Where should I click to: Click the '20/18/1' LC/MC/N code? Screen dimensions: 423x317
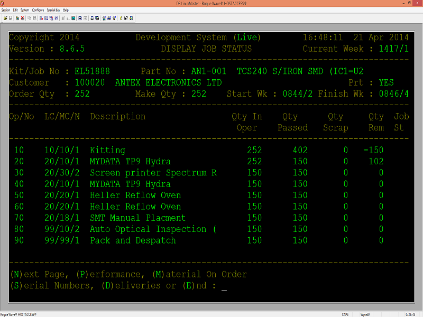click(62, 218)
